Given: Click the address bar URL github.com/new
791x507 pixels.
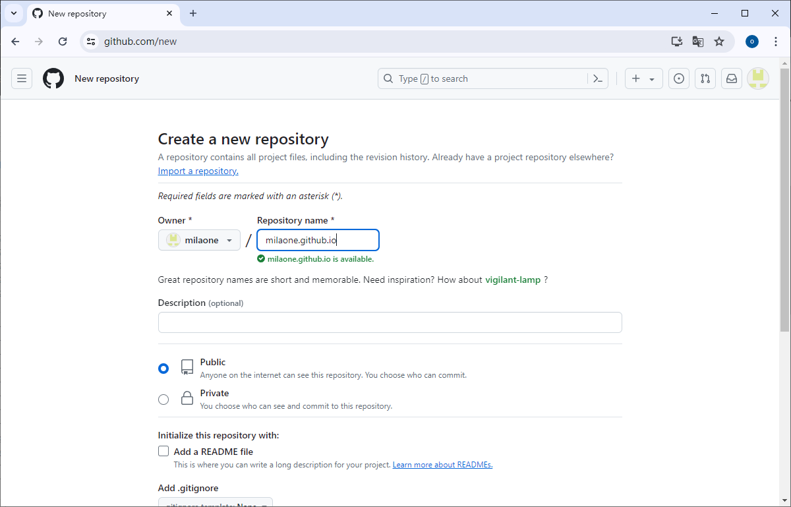Looking at the screenshot, I should pyautogui.click(x=140, y=42).
